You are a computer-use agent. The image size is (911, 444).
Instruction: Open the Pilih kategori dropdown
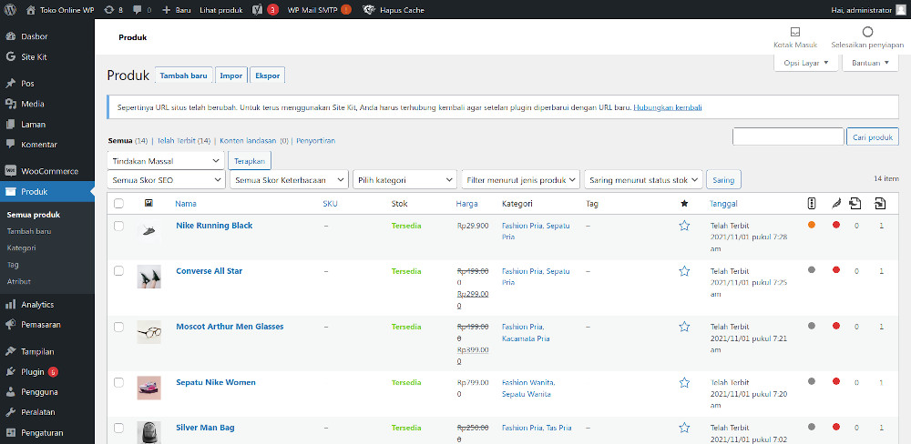click(404, 180)
